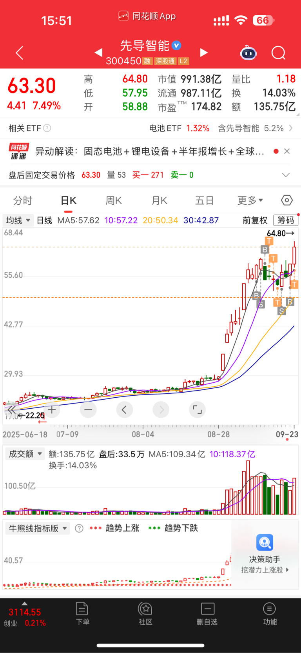Go back using the top-left arrow
Viewport: 301px width, 653px height.
[x=20, y=53]
